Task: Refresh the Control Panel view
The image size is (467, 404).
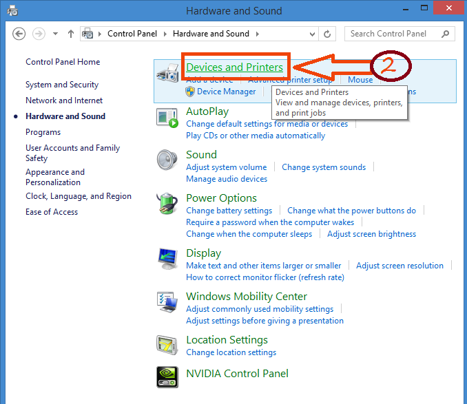Action: click(327, 34)
